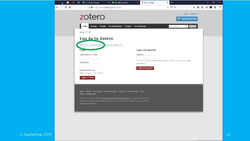Viewport: 250px width, 141px height.
Task: Click the Upgrade Storage button
Action: [187, 19]
